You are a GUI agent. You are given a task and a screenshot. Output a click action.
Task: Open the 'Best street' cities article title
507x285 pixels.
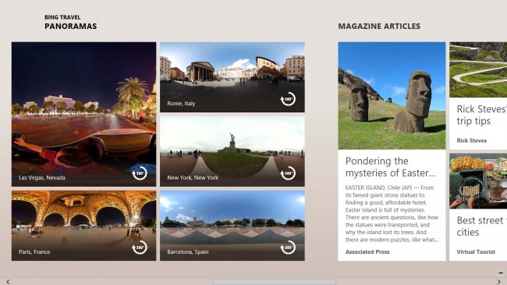click(x=481, y=226)
